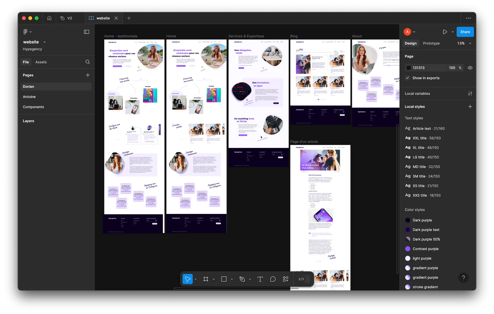
Task: Select the Rectangle shape tool
Action: [224, 279]
